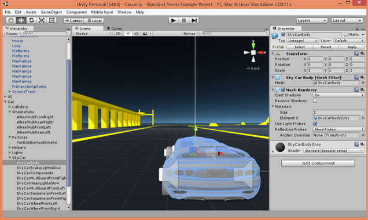Open Transform component help icon
Image resolution: width=368 pixels, height=220 pixels.
pos(356,54)
